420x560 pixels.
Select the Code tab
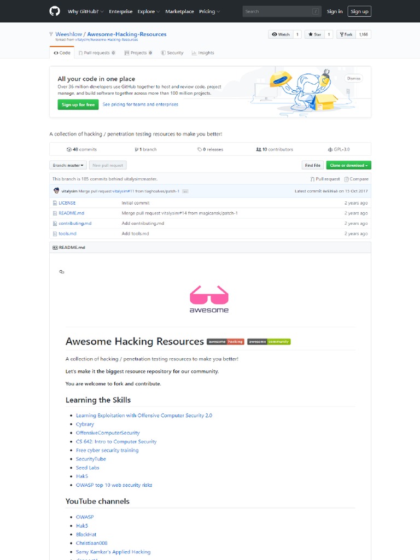pyautogui.click(x=62, y=52)
